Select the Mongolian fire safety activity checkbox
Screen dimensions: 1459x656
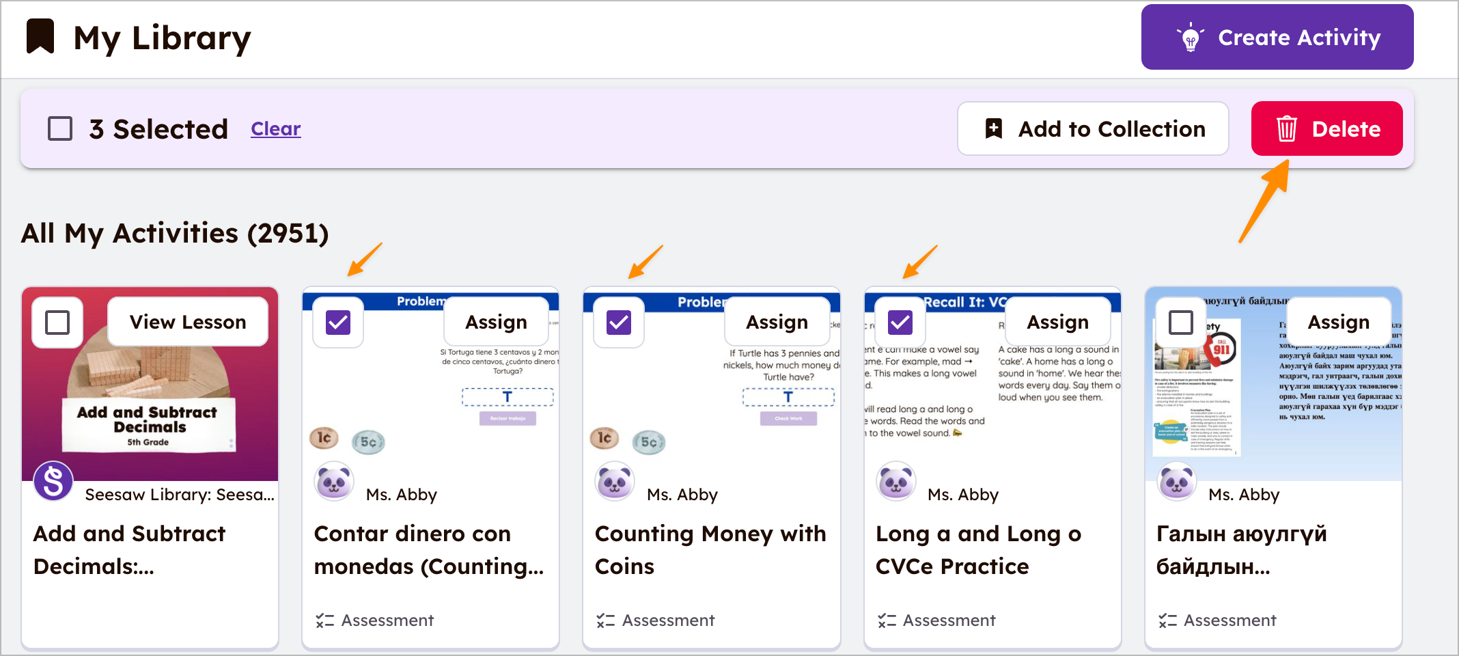tap(1181, 323)
